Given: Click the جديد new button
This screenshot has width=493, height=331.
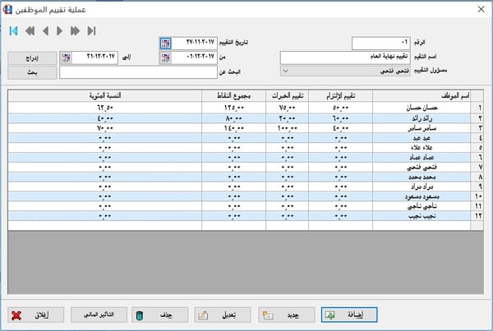Looking at the screenshot, I should pyautogui.click(x=287, y=315).
